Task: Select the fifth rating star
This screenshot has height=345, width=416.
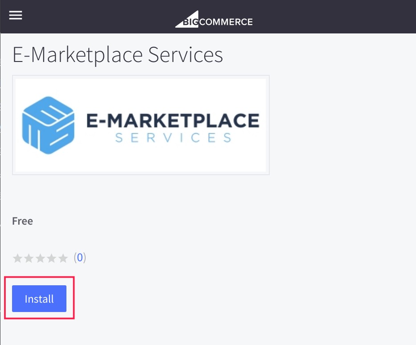Action: (x=63, y=258)
